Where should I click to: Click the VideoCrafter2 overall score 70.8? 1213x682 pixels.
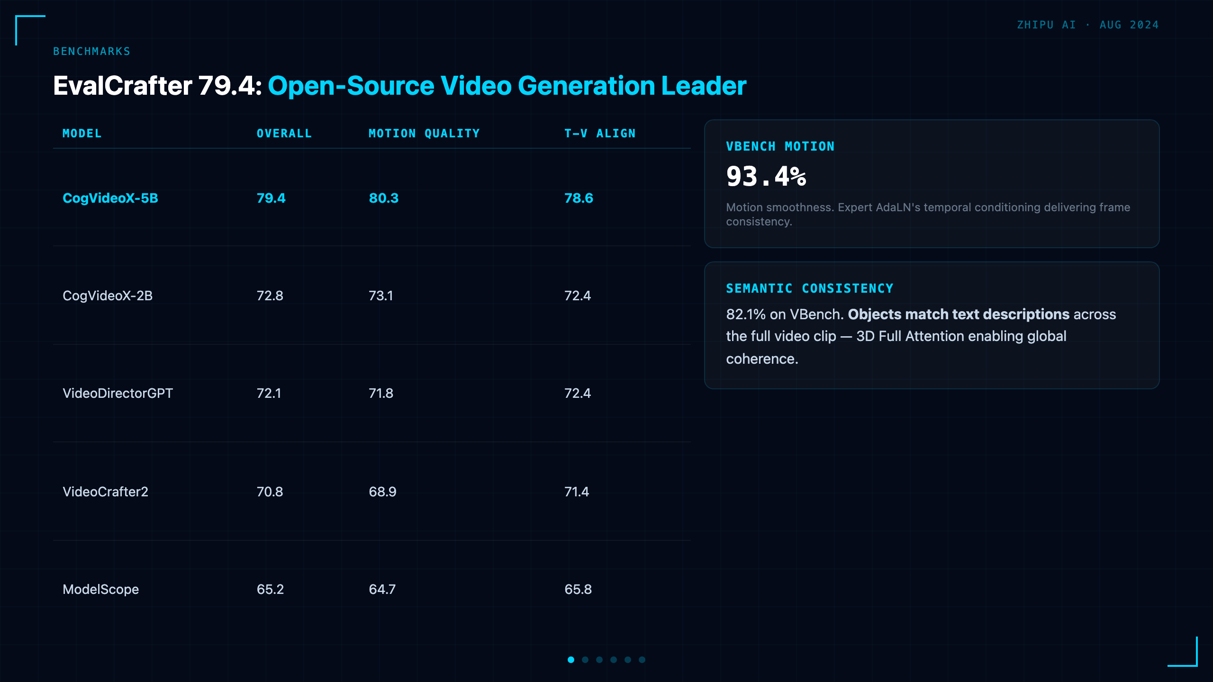coord(270,492)
